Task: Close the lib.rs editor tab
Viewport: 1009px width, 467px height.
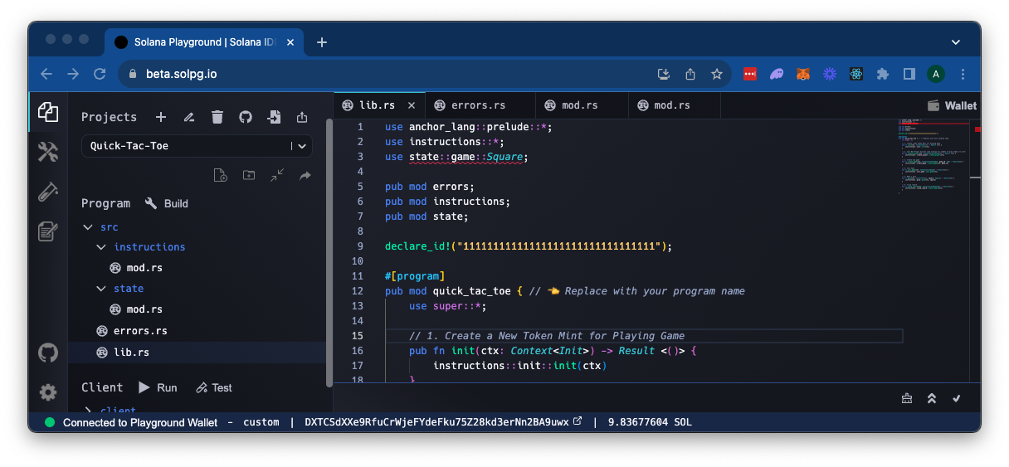Action: tap(412, 105)
